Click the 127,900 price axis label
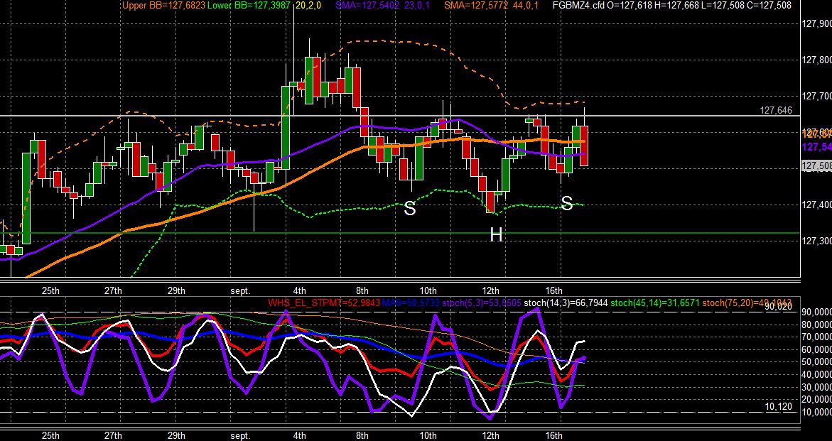Screen dimensions: 832x441 (x=816, y=24)
